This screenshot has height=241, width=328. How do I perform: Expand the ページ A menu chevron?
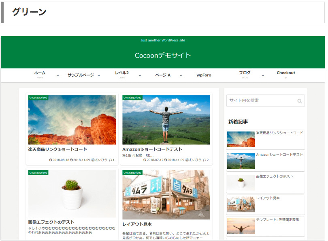181,75
